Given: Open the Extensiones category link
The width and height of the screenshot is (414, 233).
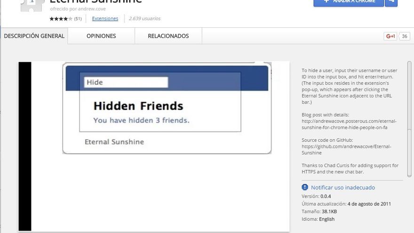Looking at the screenshot, I should point(105,18).
